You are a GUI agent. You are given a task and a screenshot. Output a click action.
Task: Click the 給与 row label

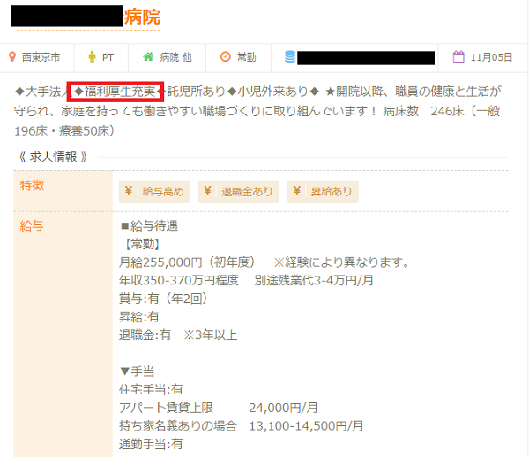coord(32,225)
